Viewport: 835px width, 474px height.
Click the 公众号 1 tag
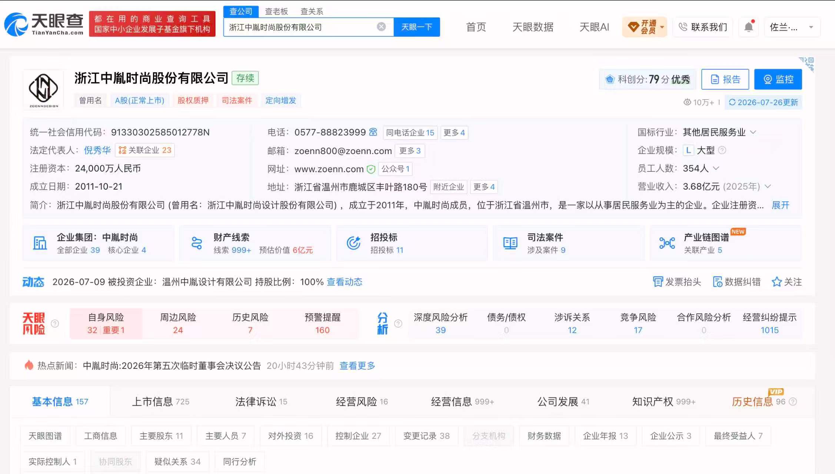(395, 169)
